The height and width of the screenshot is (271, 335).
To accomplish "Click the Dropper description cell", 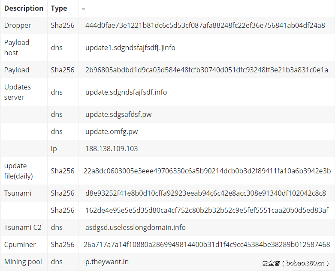I will point(18,25).
